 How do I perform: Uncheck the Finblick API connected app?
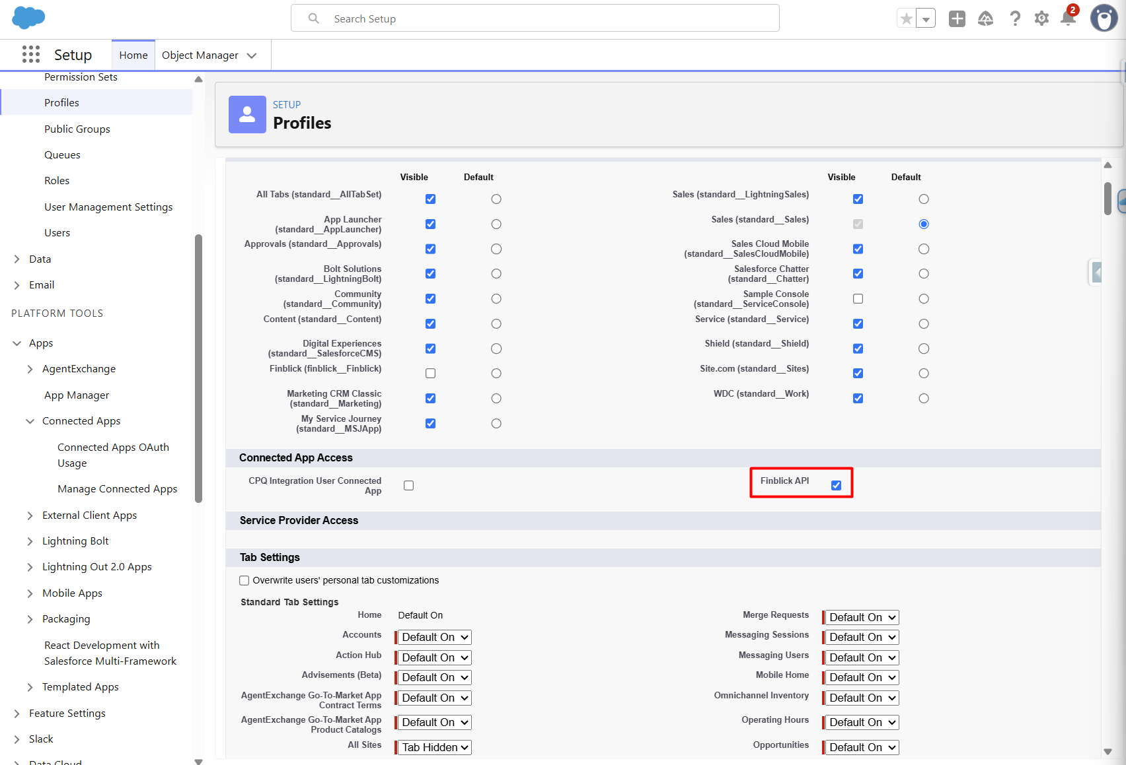836,486
